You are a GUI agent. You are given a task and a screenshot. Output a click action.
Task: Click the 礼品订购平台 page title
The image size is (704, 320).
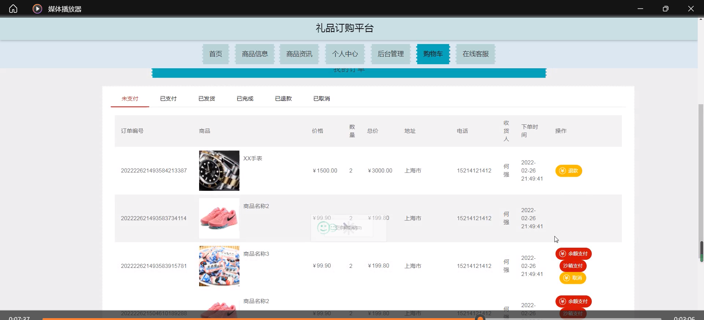pos(345,28)
